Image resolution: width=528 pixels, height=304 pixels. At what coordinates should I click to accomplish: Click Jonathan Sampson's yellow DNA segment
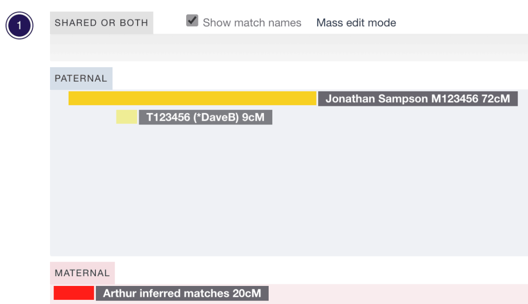tap(192, 98)
